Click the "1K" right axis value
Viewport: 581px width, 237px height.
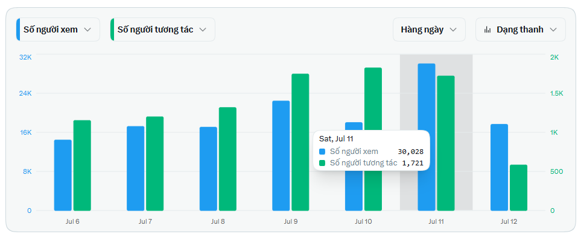pyautogui.click(x=554, y=132)
